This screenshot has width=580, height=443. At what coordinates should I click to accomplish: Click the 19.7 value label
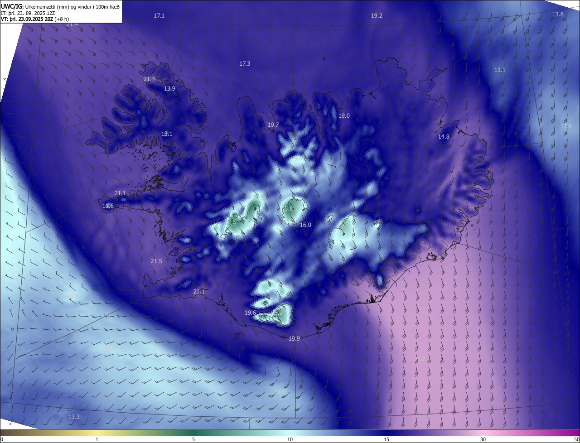(273, 125)
